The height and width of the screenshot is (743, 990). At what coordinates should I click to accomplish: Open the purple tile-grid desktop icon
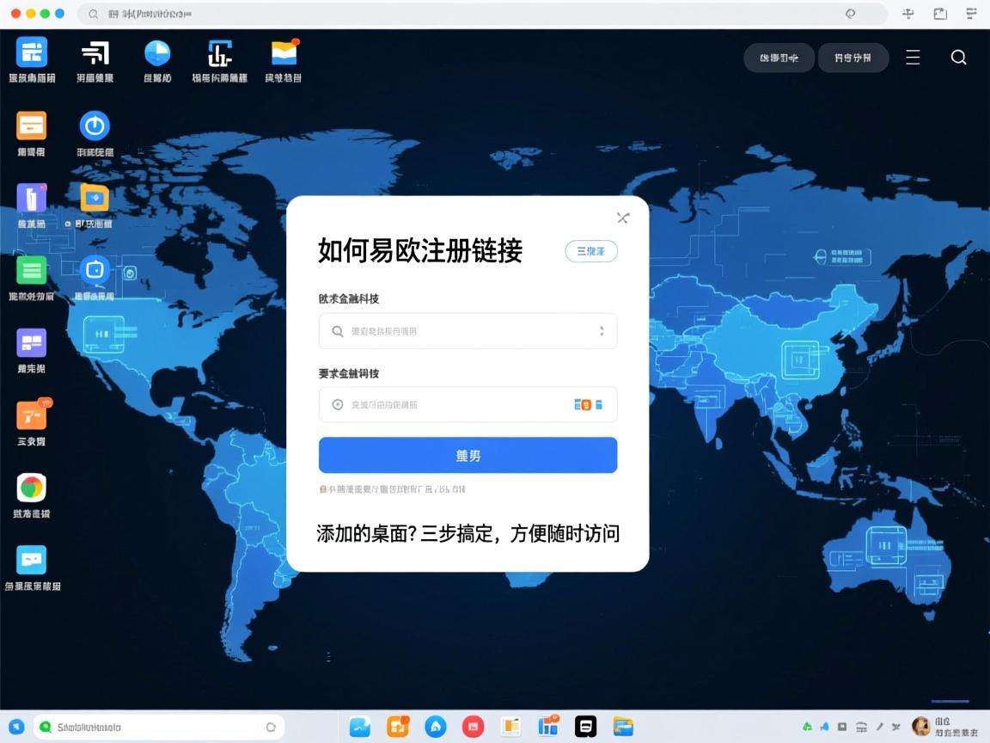click(32, 343)
